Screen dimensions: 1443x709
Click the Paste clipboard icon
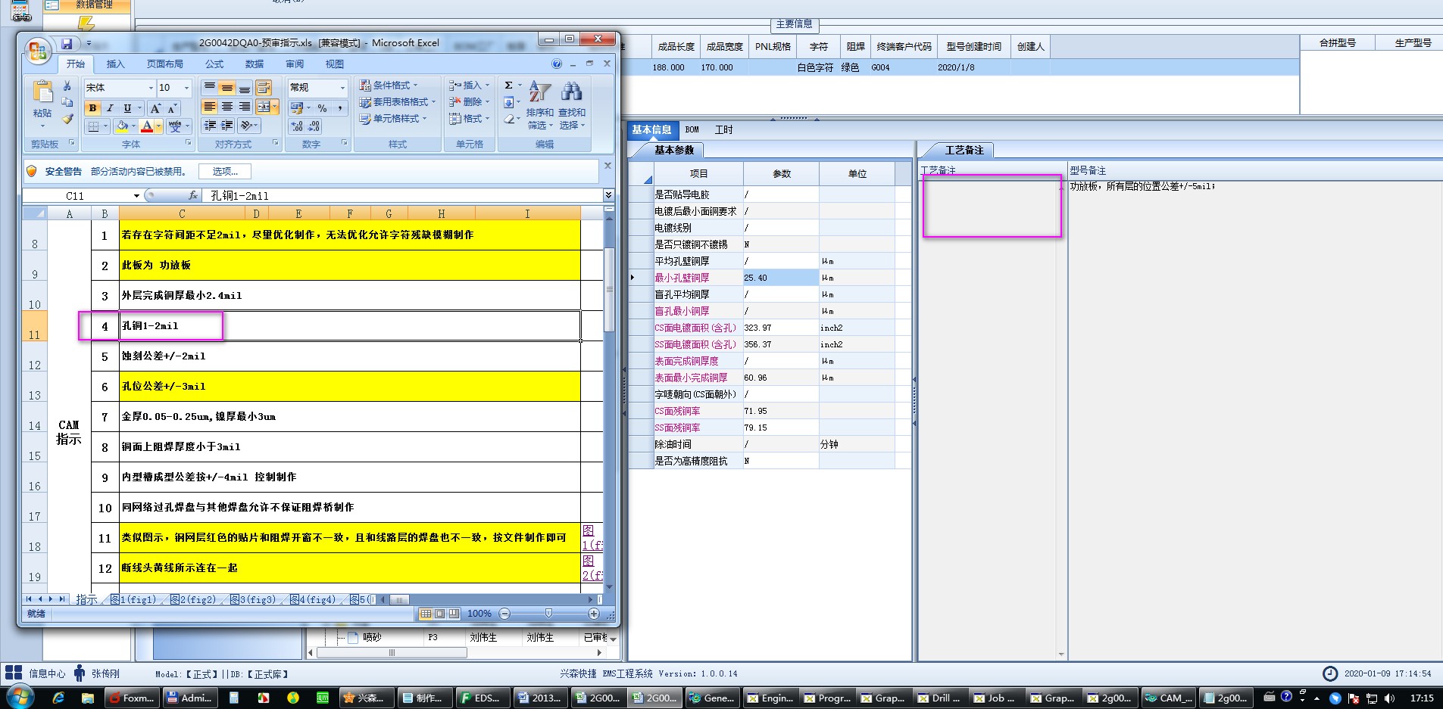coord(42,94)
